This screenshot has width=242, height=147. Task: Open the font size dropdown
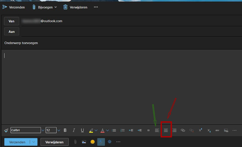pyautogui.click(x=59, y=130)
